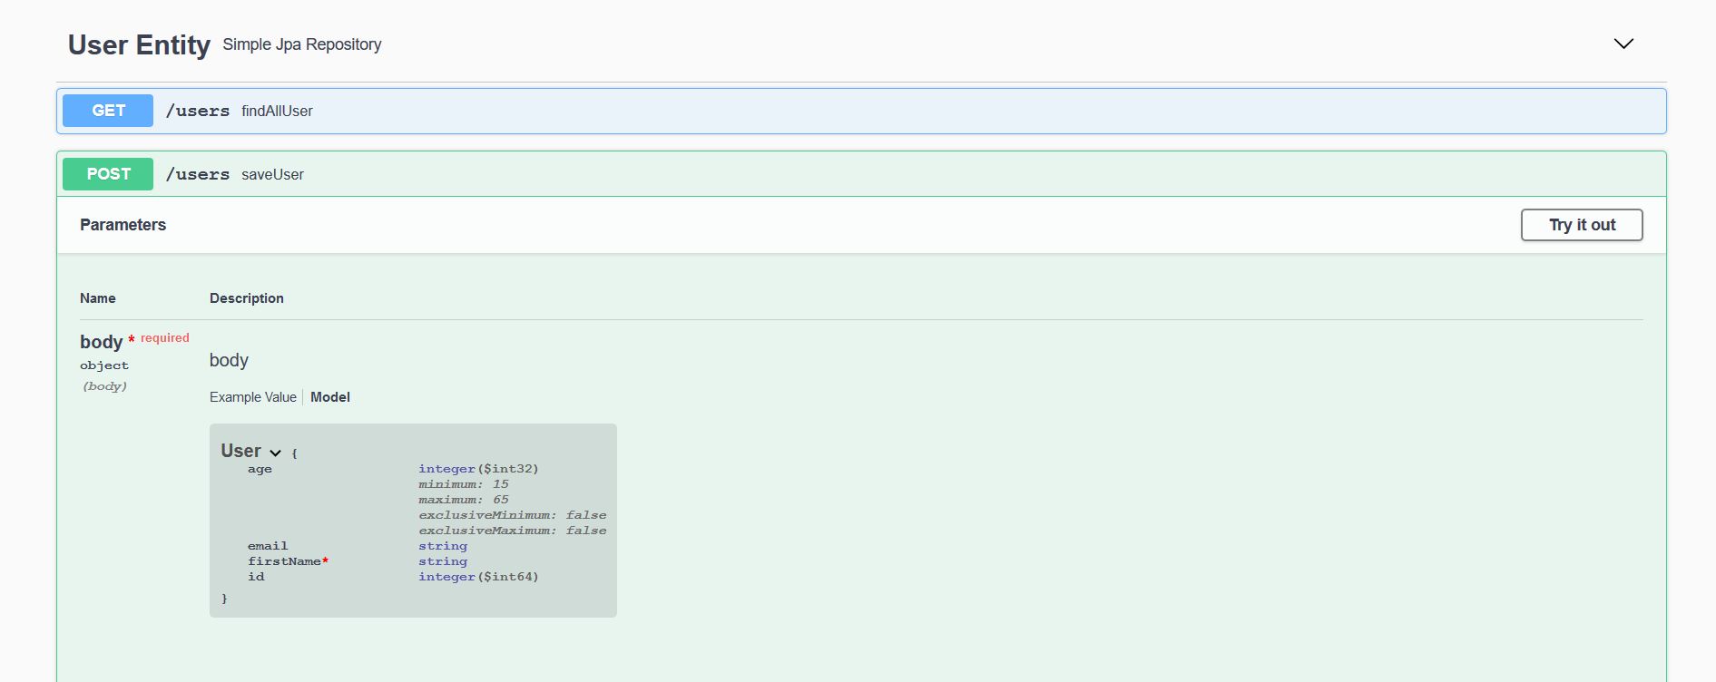Collapse the User Entity section chevron

[x=1623, y=44]
